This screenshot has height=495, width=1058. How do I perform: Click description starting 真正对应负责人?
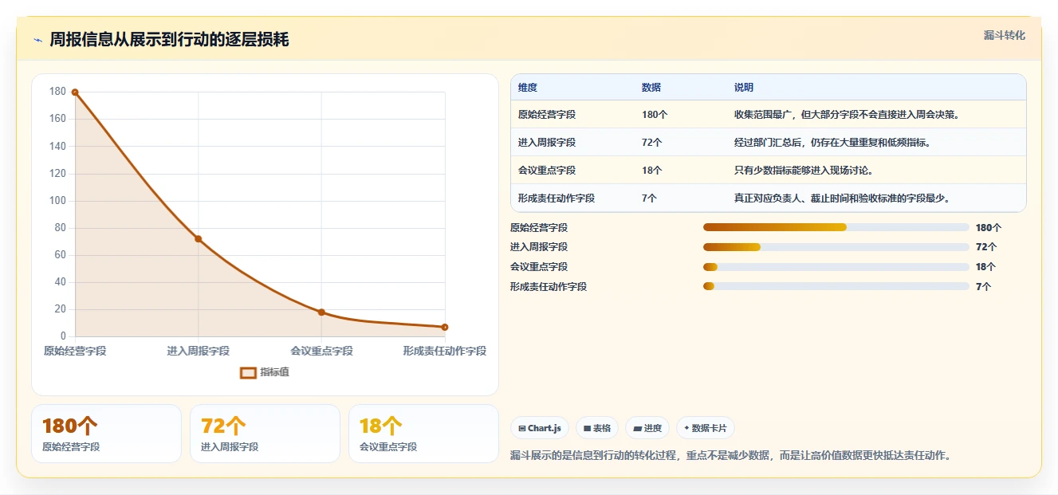843,198
